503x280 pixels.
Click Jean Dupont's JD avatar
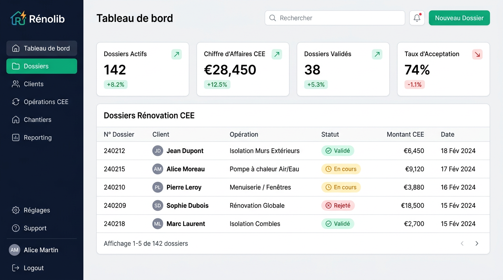(158, 151)
